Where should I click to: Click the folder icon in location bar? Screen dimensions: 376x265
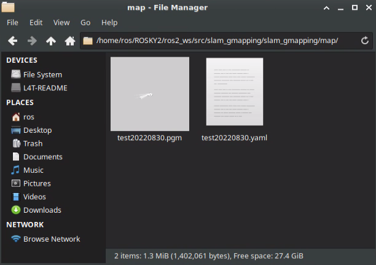[88, 41]
